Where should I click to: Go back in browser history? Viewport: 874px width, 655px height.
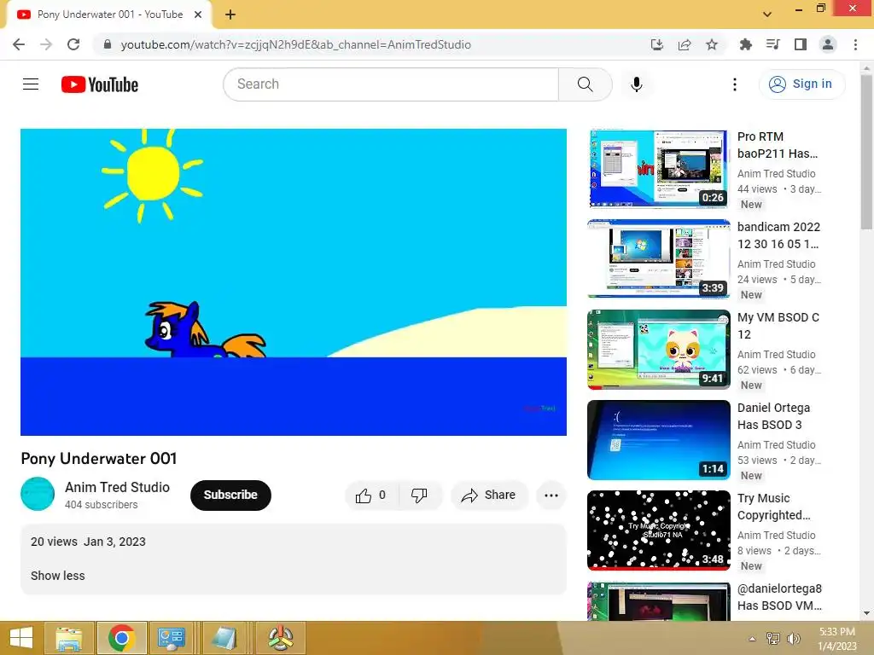19,44
